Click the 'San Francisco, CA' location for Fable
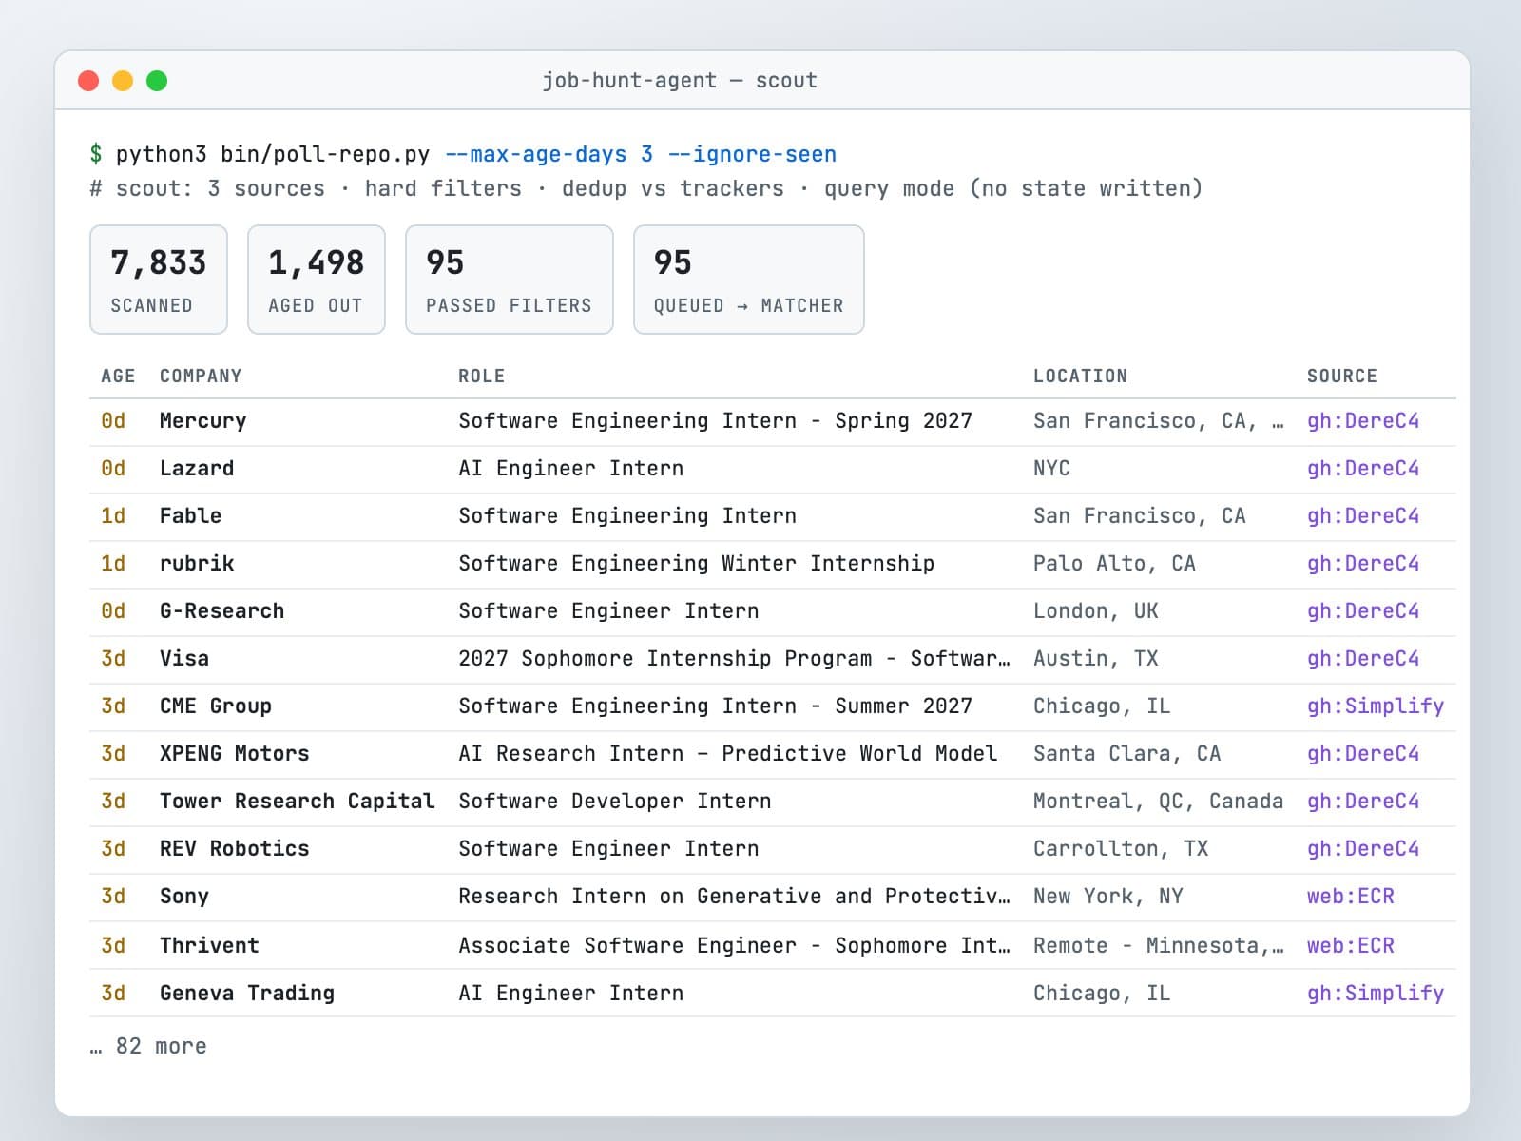The width and height of the screenshot is (1521, 1141). 1139,516
